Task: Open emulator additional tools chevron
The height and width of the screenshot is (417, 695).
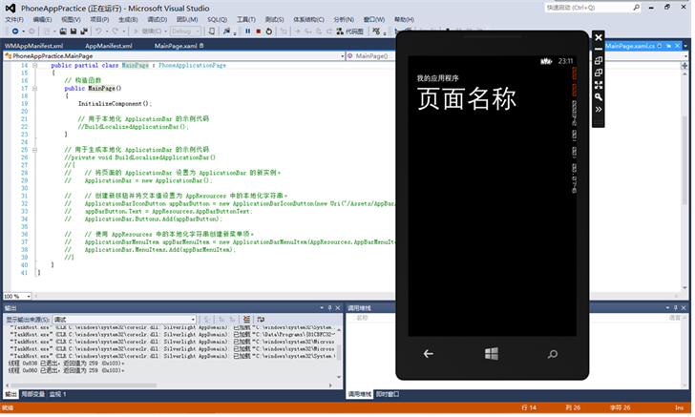Action: pyautogui.click(x=599, y=110)
